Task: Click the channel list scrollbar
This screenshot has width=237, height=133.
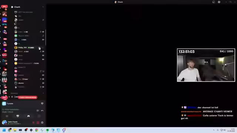Action: click(46, 38)
